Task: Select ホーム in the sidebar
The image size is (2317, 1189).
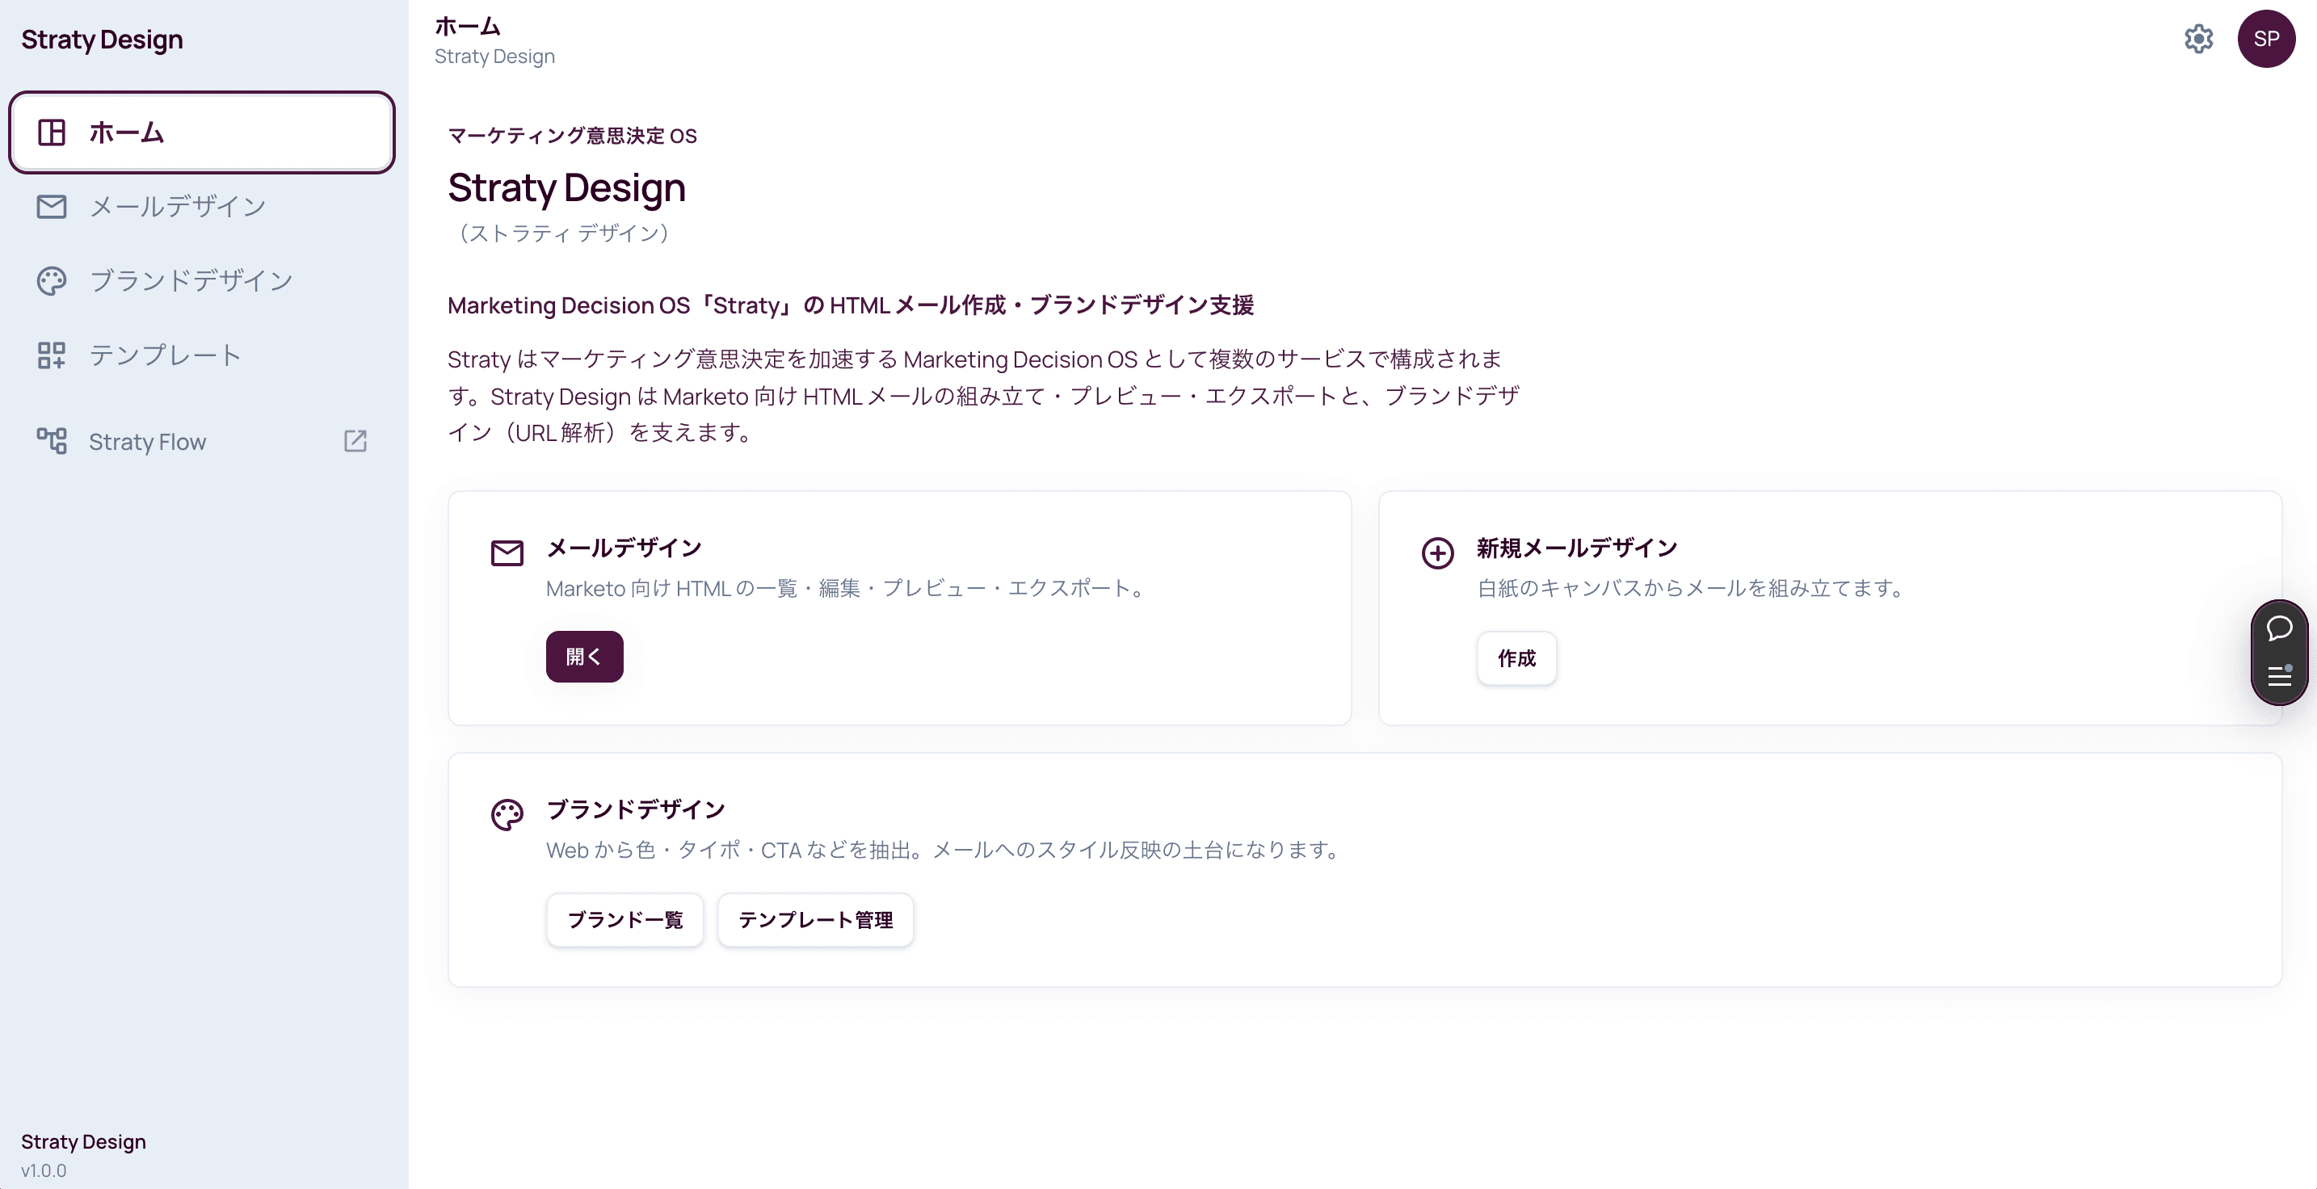Action: click(x=201, y=132)
